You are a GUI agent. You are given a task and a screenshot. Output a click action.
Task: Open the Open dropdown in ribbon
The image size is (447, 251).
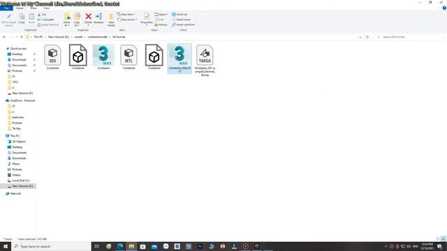[161, 14]
